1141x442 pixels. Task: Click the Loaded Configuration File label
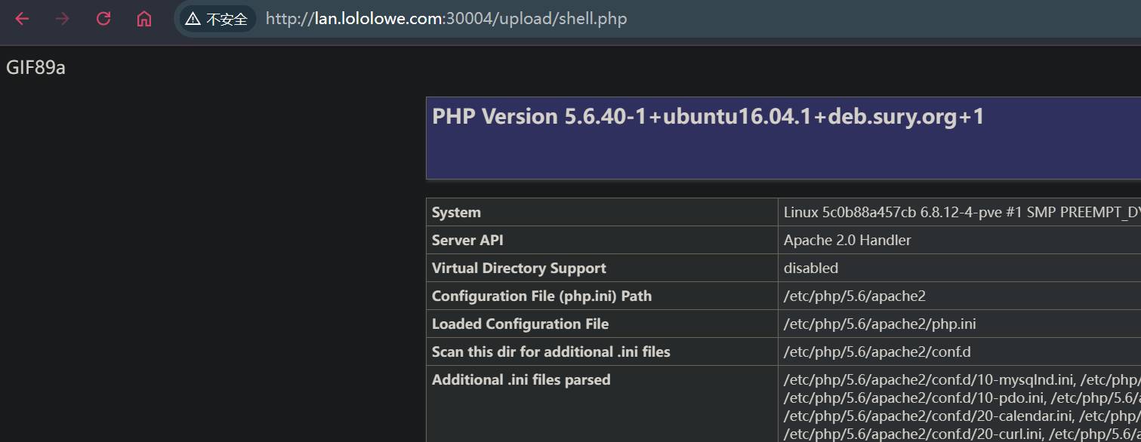(x=520, y=324)
